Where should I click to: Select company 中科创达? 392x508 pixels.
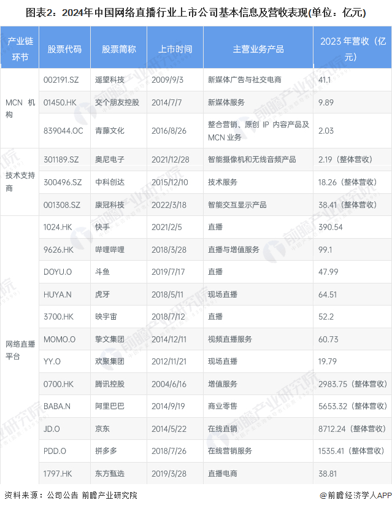click(x=109, y=182)
